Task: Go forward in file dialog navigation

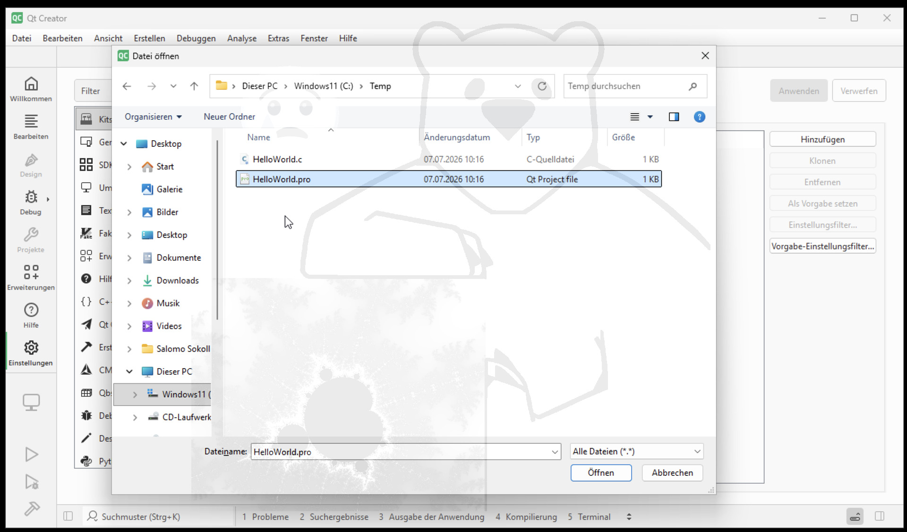Action: point(152,86)
